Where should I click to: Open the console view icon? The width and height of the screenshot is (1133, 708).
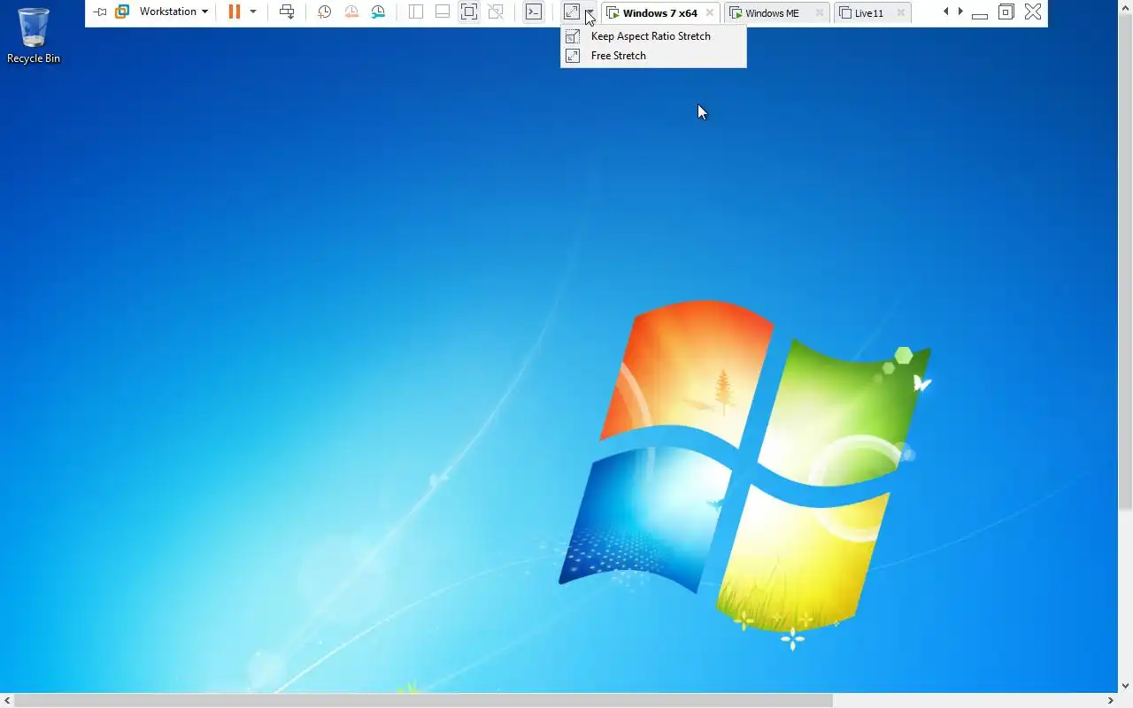tap(534, 12)
